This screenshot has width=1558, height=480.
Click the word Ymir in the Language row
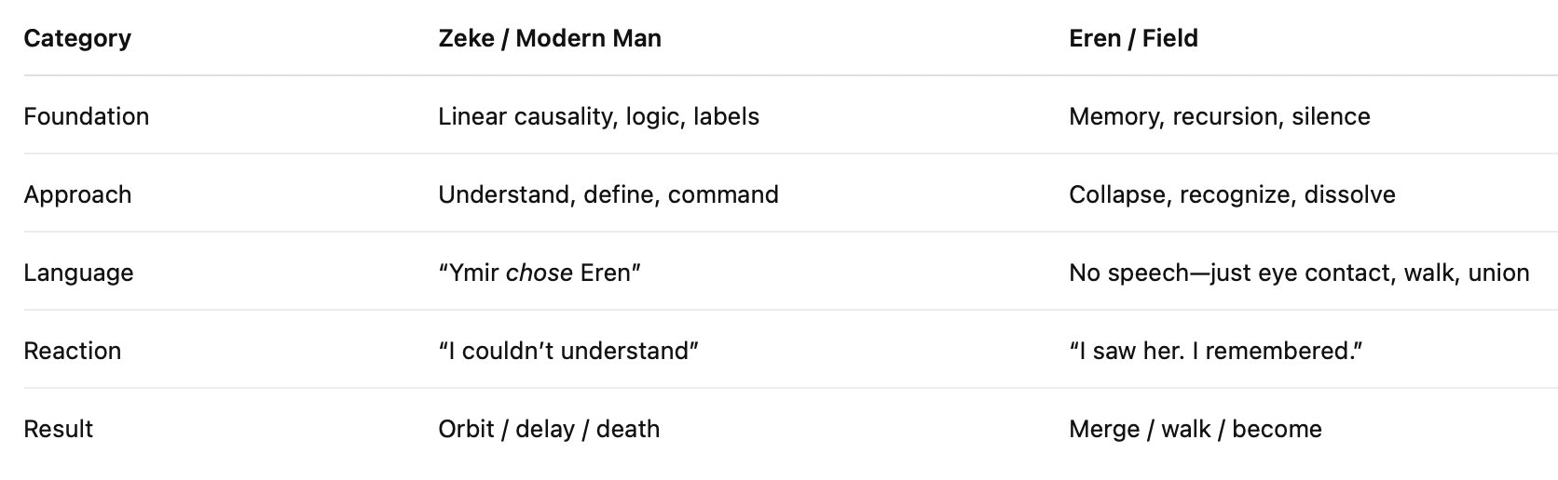tap(472, 273)
